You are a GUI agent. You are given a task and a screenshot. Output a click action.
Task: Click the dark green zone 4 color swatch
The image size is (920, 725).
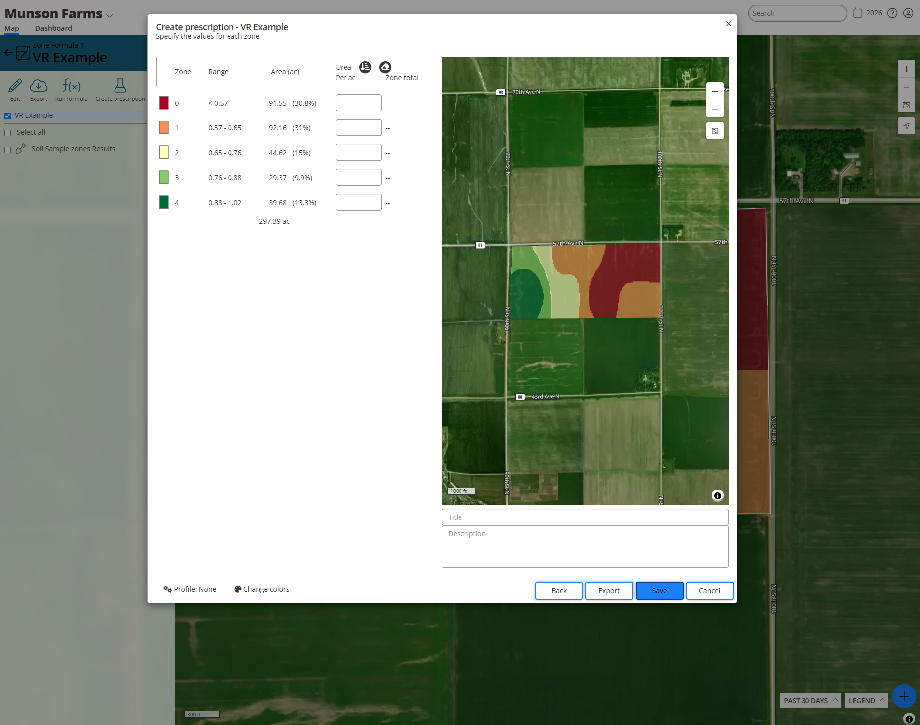coord(164,202)
